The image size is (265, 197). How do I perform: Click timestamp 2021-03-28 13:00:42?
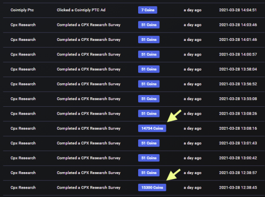point(238,158)
